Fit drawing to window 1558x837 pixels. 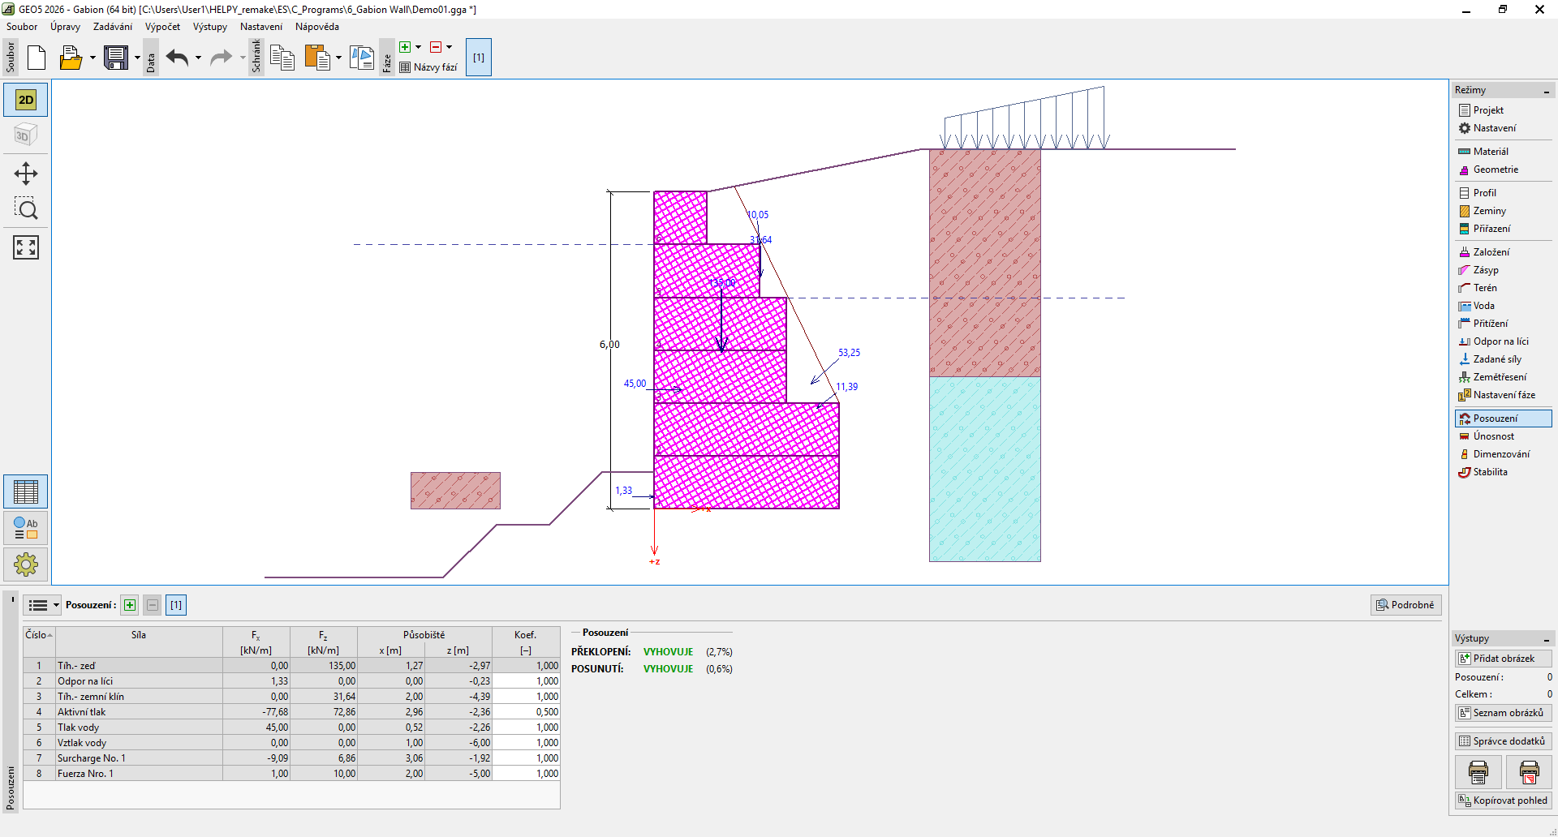click(x=26, y=247)
